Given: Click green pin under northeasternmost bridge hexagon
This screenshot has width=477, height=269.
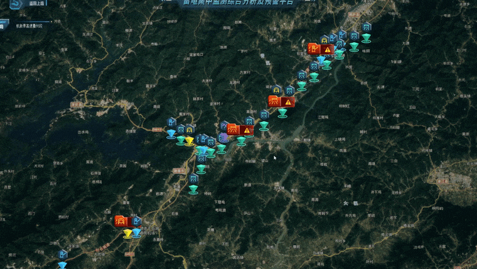Looking at the screenshot, I should [x=367, y=38].
